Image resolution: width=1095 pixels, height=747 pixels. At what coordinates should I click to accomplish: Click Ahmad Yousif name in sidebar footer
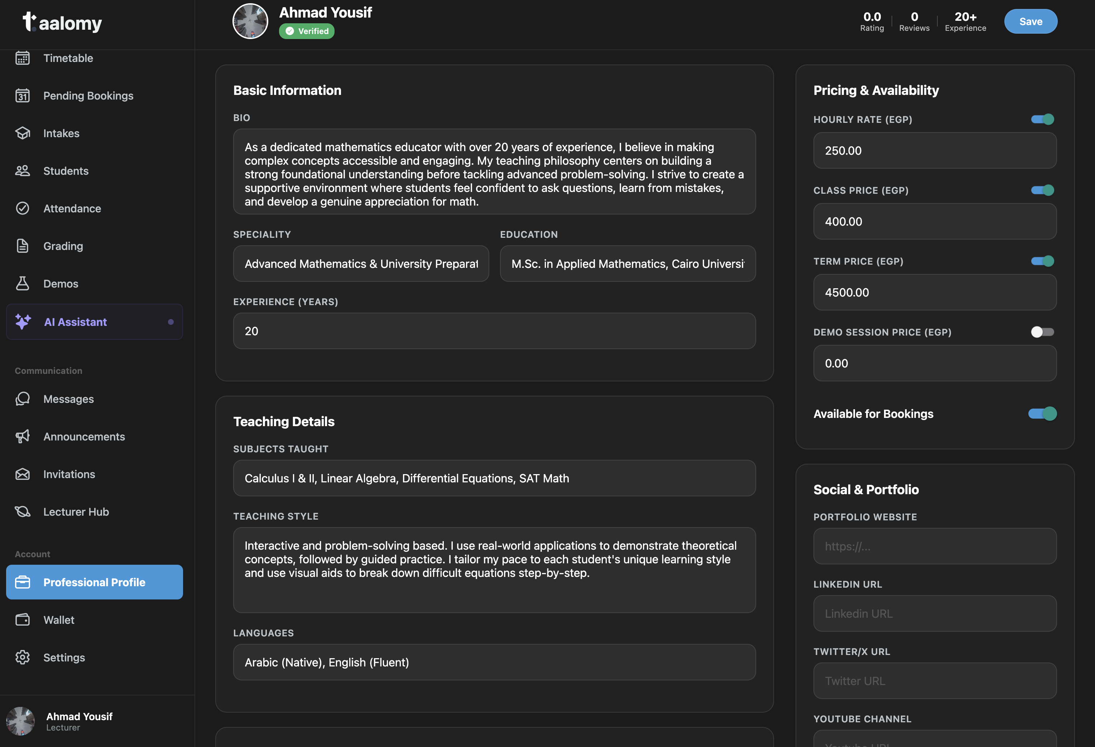[79, 717]
